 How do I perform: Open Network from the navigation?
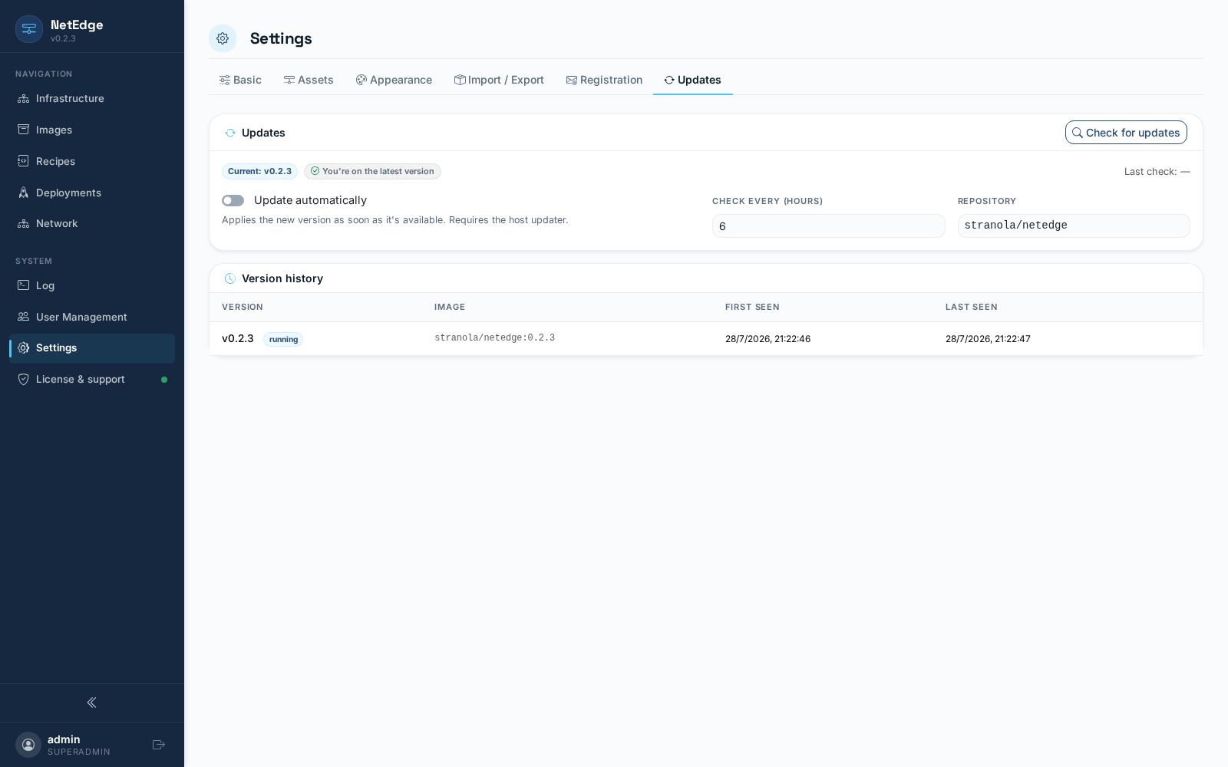tap(92, 223)
